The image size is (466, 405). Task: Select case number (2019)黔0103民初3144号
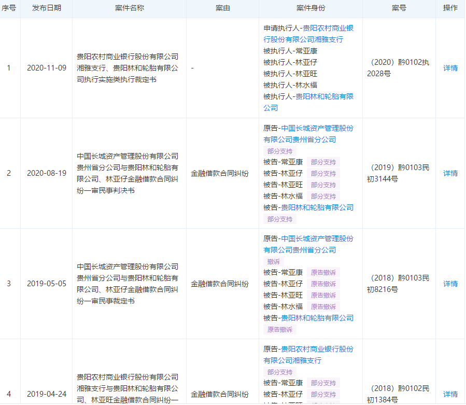398,173
